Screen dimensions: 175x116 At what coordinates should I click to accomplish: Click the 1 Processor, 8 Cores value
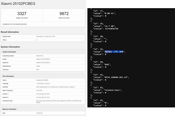click(43, 84)
